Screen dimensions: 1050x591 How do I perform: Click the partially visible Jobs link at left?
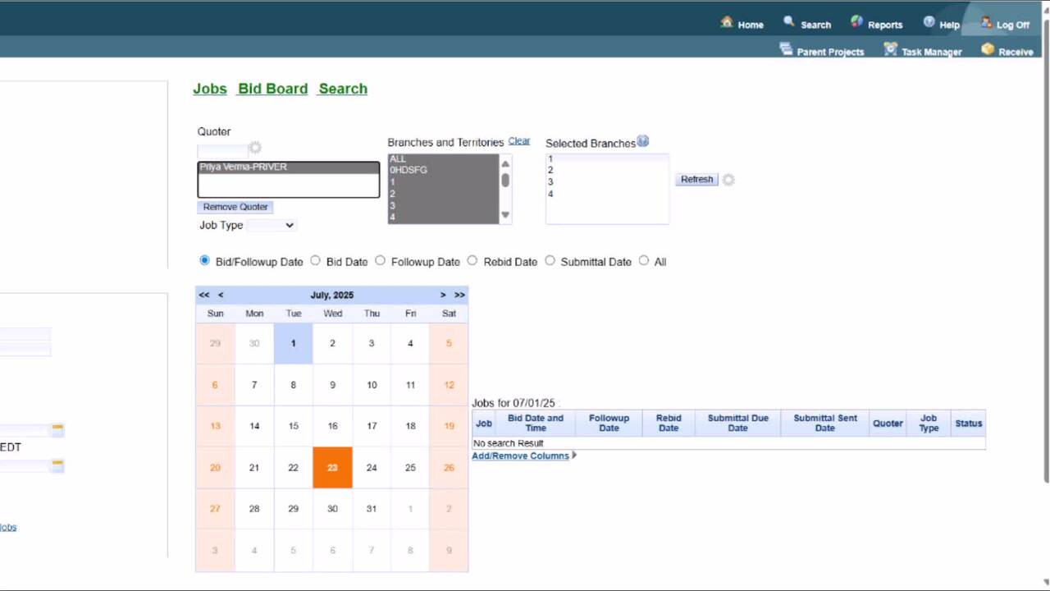[x=7, y=527]
